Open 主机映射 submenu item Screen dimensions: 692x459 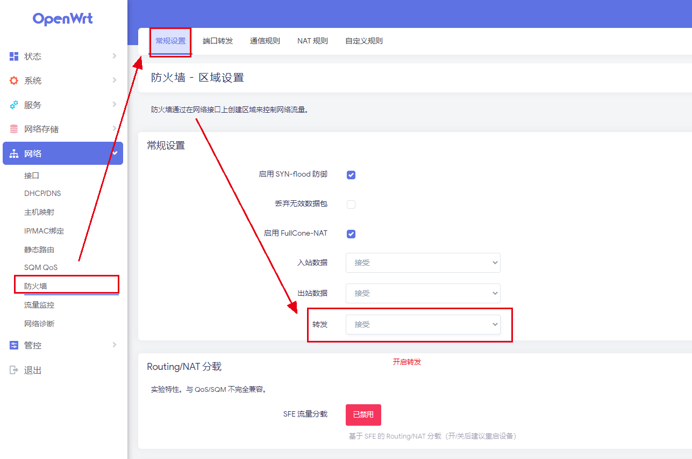[39, 212]
